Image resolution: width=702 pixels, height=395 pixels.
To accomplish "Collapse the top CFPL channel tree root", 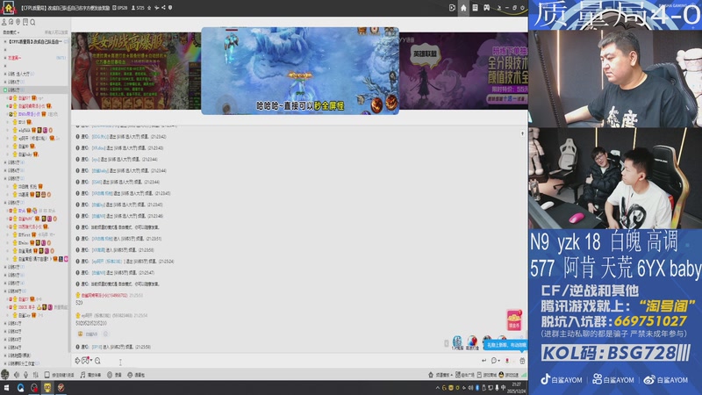I will (x=5, y=41).
